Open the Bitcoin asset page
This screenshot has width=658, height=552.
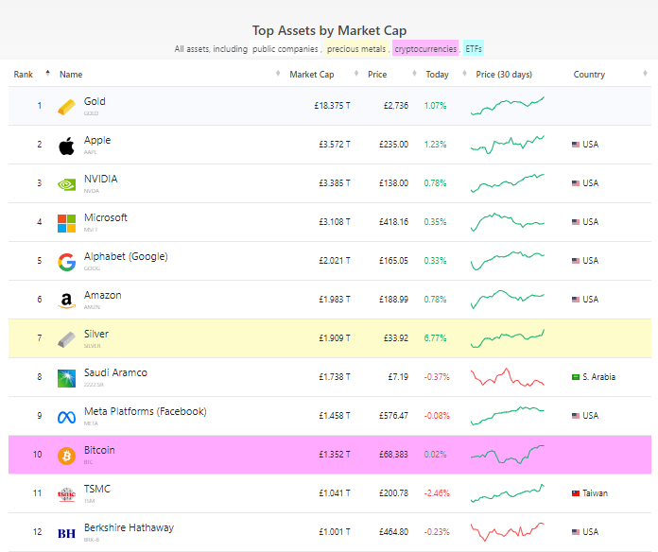point(99,450)
